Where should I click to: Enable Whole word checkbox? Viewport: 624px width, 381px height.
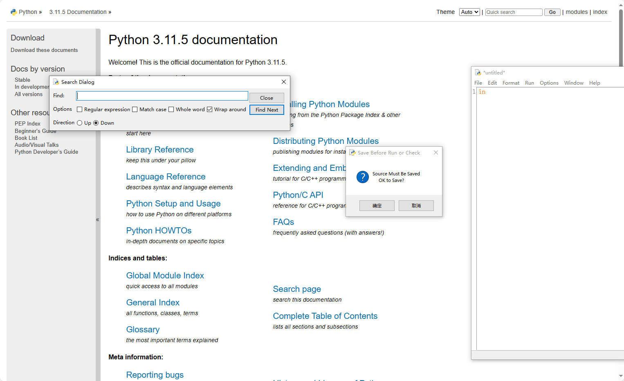171,110
